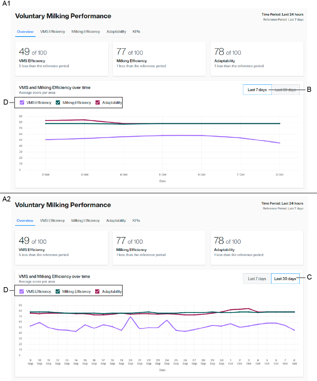Switch to Adaptability tab in lower dashboard

(x=116, y=220)
